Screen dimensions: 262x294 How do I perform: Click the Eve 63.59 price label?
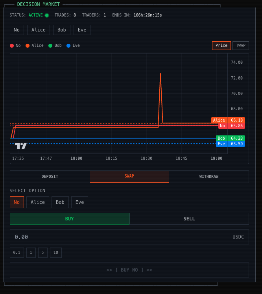(231, 144)
